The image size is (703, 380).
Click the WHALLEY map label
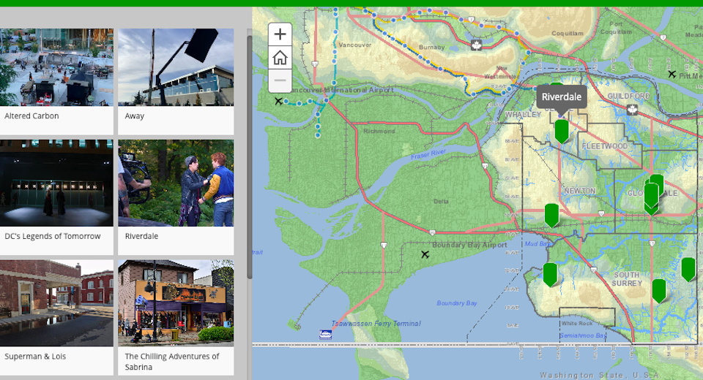pos(523,115)
